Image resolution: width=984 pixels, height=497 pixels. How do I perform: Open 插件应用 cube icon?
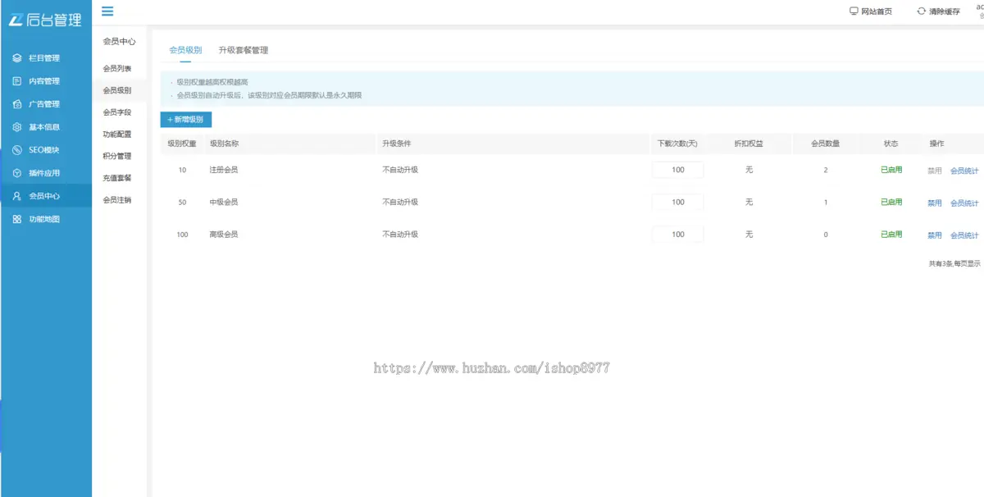click(17, 173)
